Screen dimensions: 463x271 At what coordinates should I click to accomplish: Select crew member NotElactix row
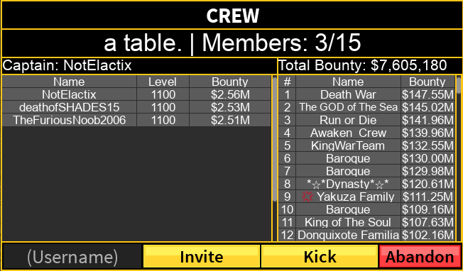136,94
